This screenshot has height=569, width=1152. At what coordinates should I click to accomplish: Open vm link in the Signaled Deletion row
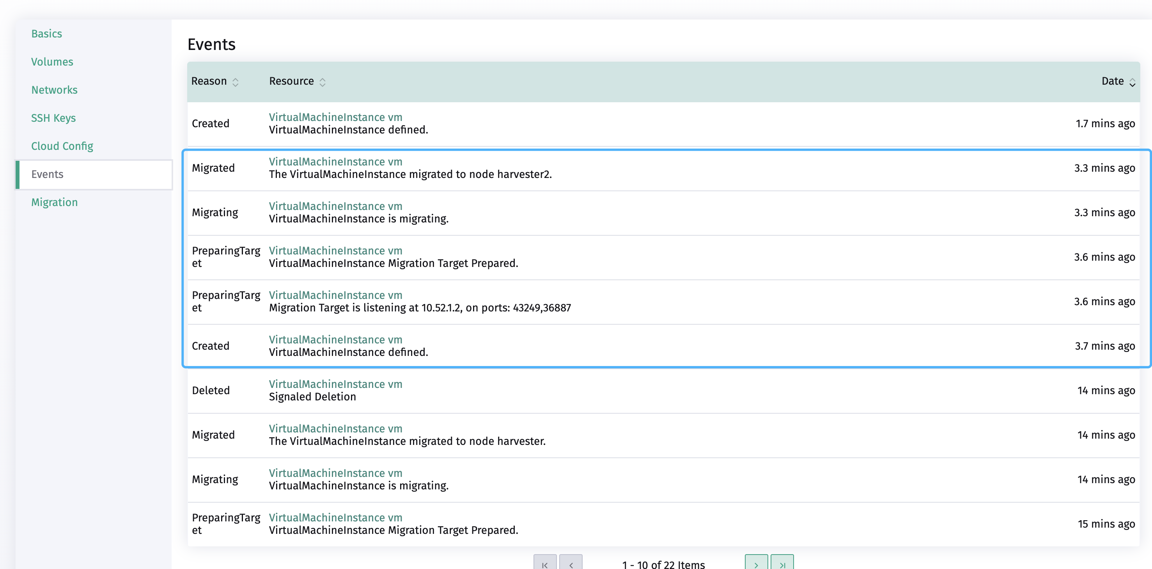coord(335,384)
